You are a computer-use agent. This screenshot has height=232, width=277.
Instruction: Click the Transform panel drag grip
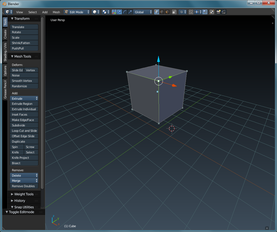[36, 19]
